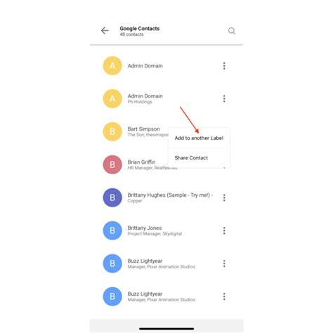Open three-dot menu for first Buzz Lightyear
This screenshot has height=333, width=333.
coord(224,263)
